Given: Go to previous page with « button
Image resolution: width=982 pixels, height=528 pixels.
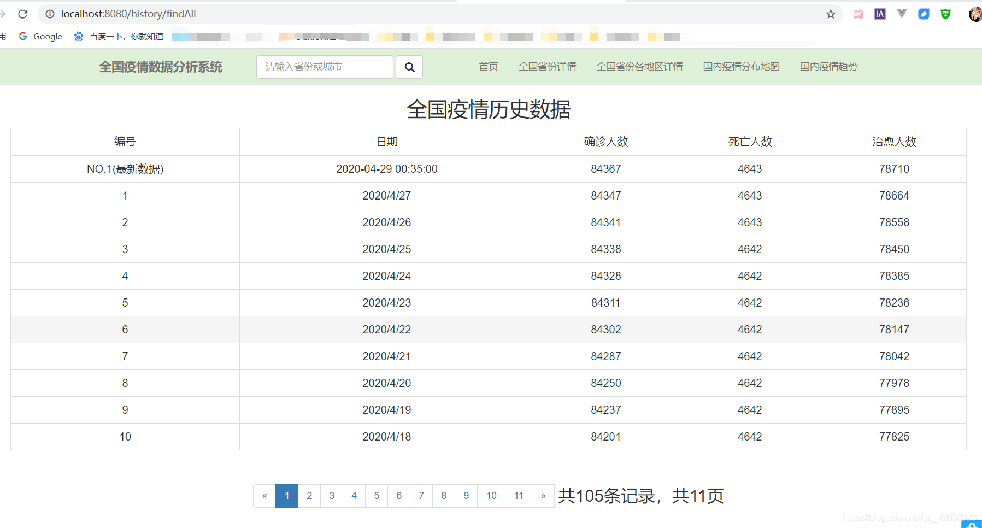Looking at the screenshot, I should pyautogui.click(x=264, y=496).
